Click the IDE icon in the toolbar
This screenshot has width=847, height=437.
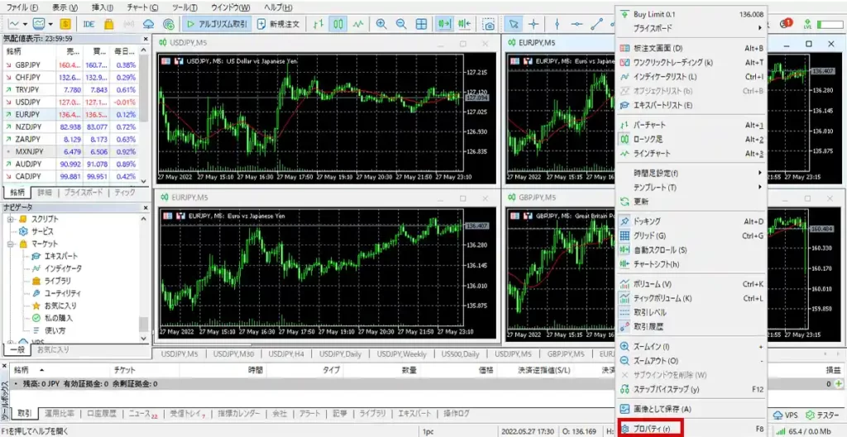point(89,24)
